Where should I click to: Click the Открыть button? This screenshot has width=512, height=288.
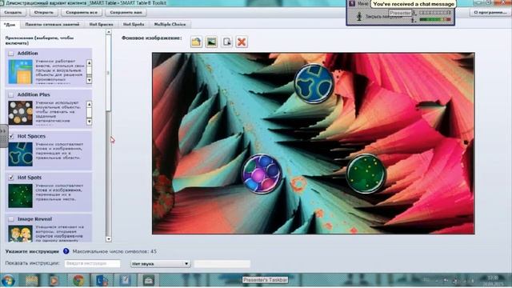(x=44, y=13)
